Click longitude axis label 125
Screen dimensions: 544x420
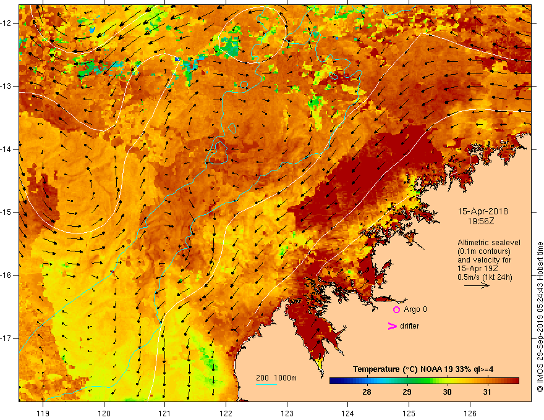point(409,413)
